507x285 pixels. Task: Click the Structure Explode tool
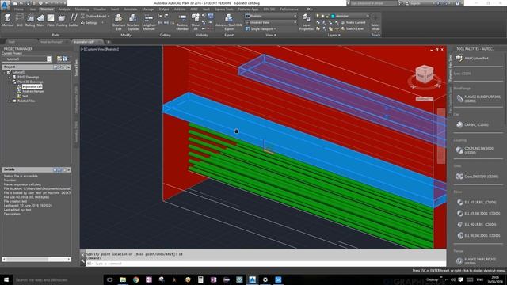133,22
